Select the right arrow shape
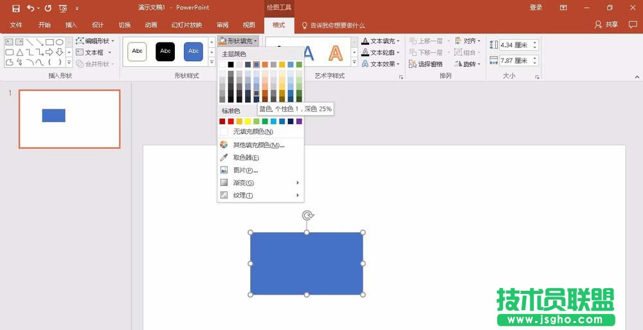Viewport: 643px width, 330px height. (x=50, y=52)
